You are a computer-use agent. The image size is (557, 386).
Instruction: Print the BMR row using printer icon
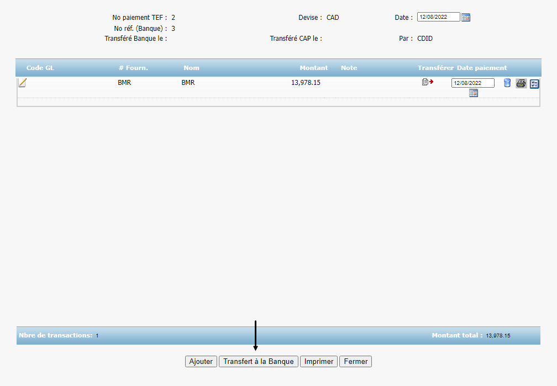[521, 83]
